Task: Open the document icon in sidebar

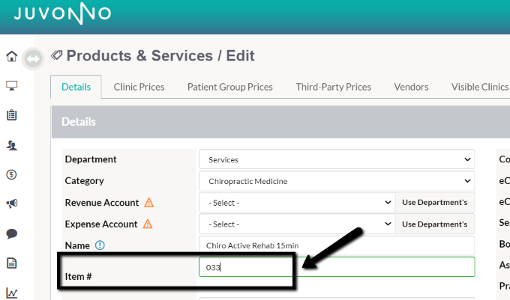Action: click(12, 263)
